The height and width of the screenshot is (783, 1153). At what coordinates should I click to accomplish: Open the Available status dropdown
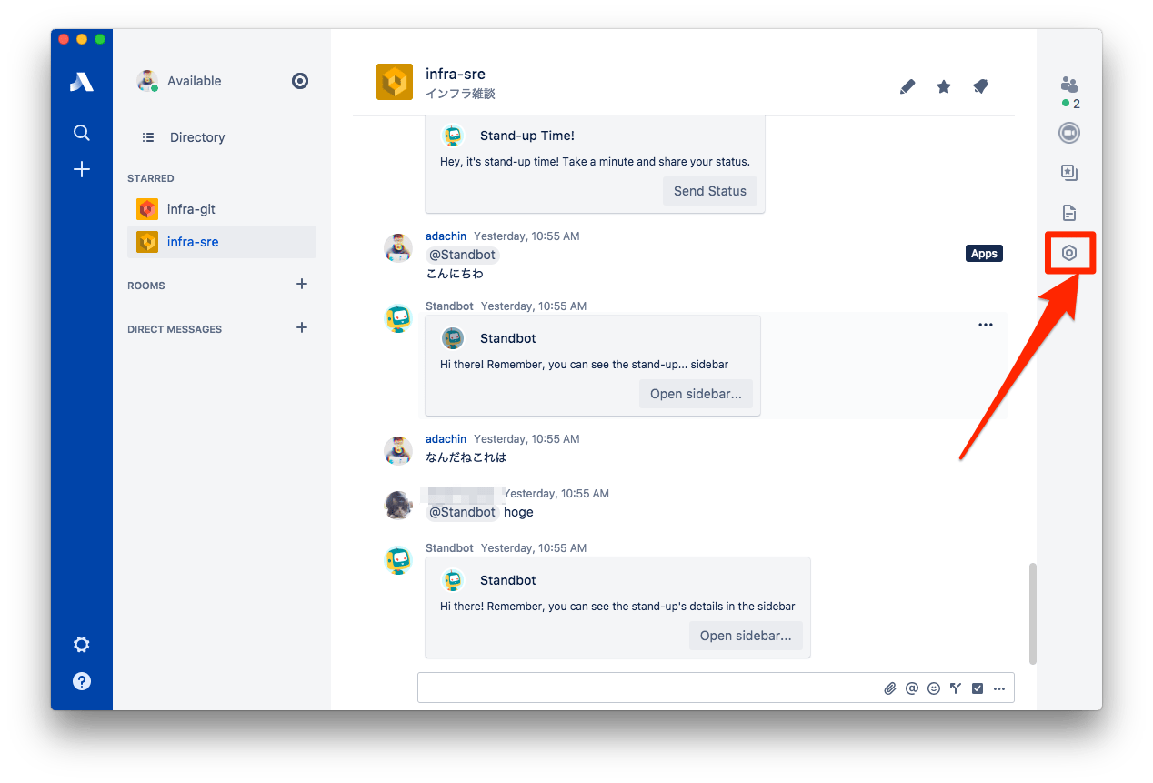194,81
